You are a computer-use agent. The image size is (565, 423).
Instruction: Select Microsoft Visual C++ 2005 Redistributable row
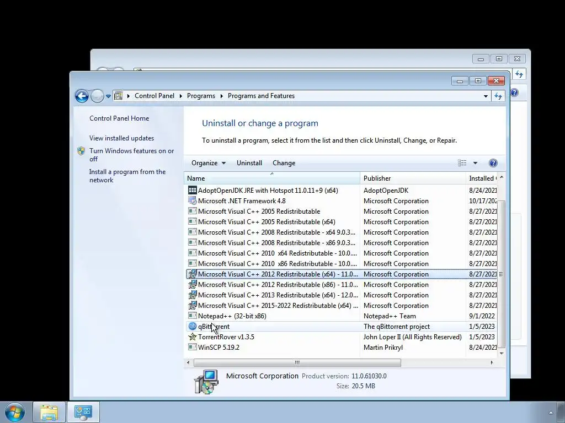pos(342,211)
